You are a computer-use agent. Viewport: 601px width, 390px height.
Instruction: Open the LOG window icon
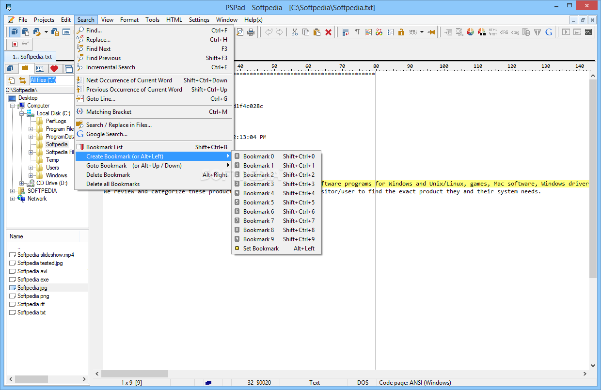[x=66, y=32]
